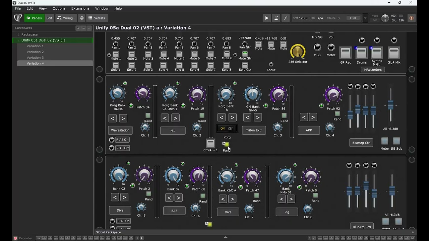The image size is (429, 241).
Task: Click previous arrow above the Hive button
Action: [x=223, y=199]
